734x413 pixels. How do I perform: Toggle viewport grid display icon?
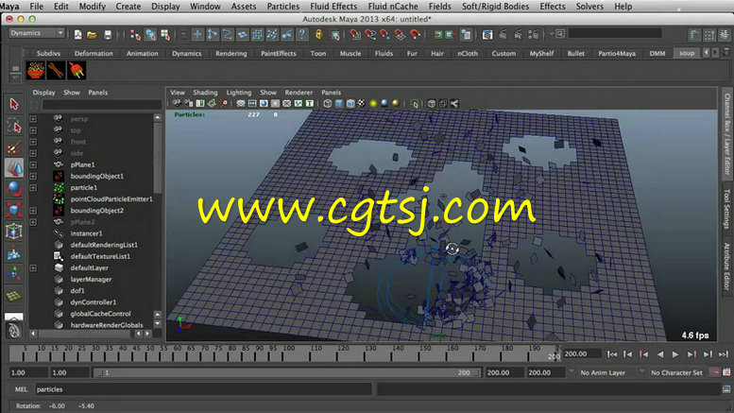click(x=241, y=103)
